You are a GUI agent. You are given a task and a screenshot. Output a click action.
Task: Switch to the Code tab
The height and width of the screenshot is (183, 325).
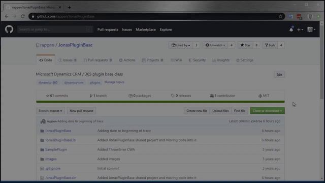pyautogui.click(x=46, y=60)
